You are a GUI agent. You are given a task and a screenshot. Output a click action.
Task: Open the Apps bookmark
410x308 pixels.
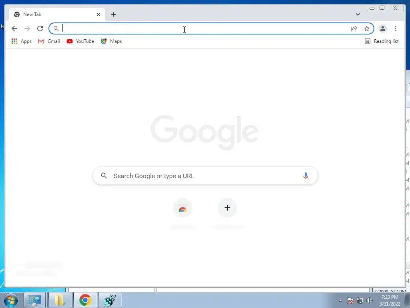click(x=22, y=41)
